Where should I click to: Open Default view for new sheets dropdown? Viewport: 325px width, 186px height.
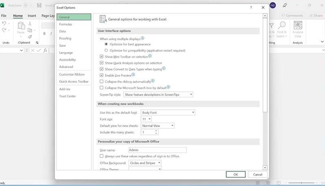click(158, 126)
